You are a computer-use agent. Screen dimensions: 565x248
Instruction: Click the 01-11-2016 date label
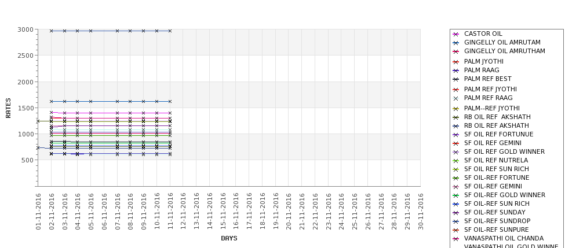pos(38,212)
